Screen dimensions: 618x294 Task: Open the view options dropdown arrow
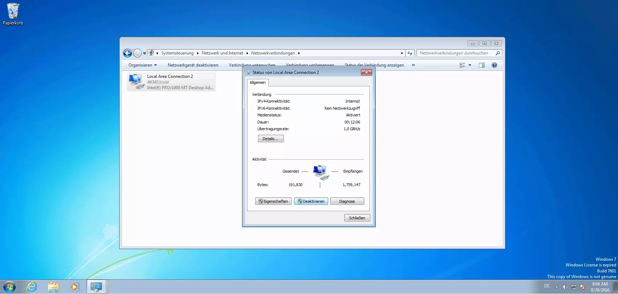click(470, 65)
